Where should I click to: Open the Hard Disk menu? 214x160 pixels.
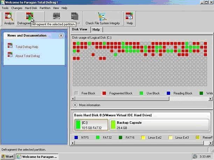31,8
